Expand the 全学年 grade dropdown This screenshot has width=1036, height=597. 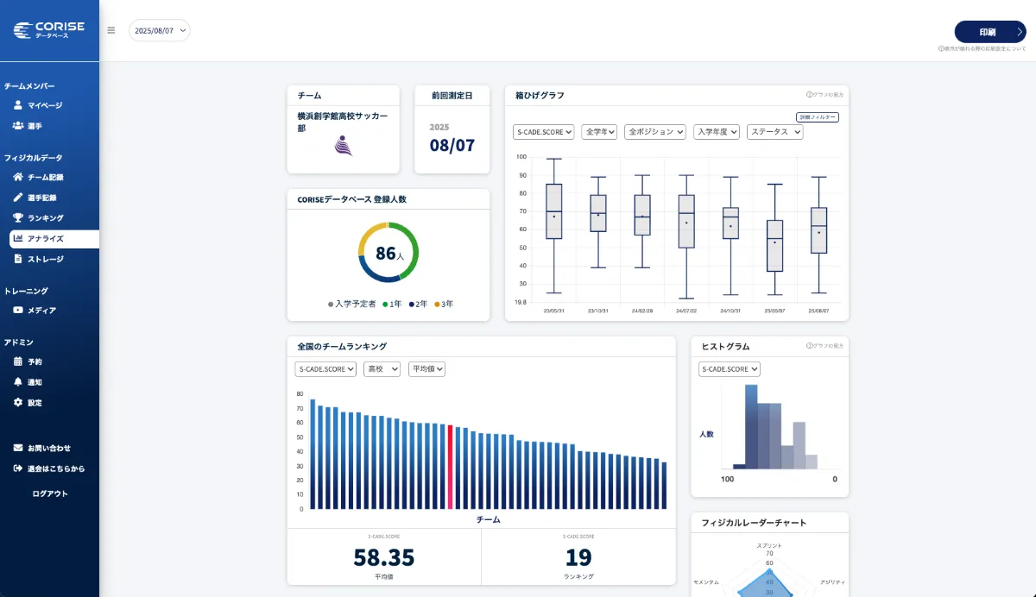599,132
